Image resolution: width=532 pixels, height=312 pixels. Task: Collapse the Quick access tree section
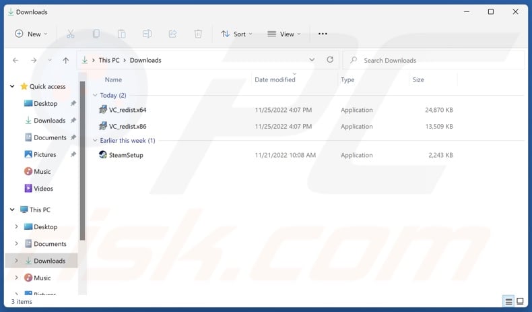point(12,86)
